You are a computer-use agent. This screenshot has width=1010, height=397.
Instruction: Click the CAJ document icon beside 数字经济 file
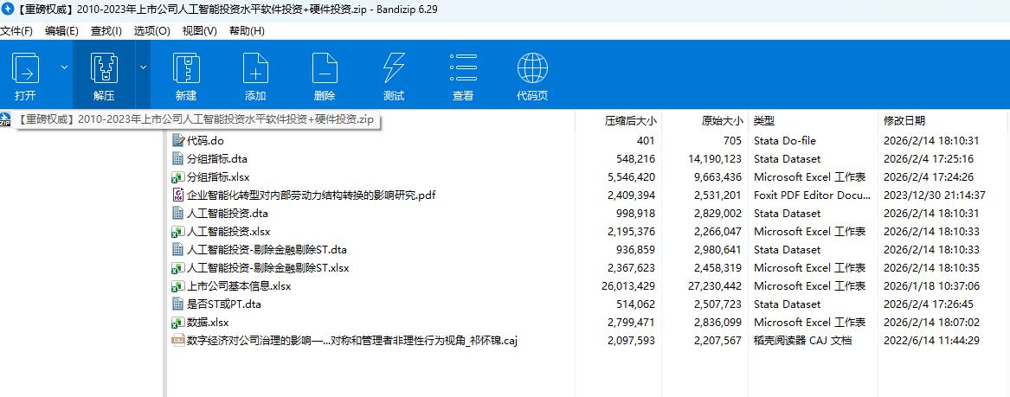(178, 341)
